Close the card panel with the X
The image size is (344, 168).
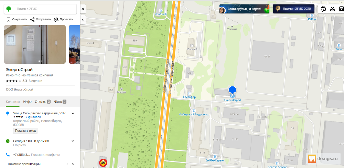[83, 9]
